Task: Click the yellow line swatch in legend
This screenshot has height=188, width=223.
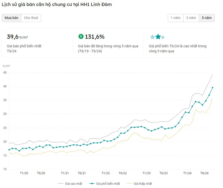Action: coord(129,183)
